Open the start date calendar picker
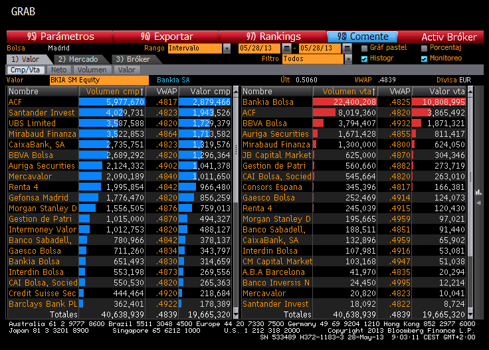The width and height of the screenshot is (489, 350). click(286, 48)
